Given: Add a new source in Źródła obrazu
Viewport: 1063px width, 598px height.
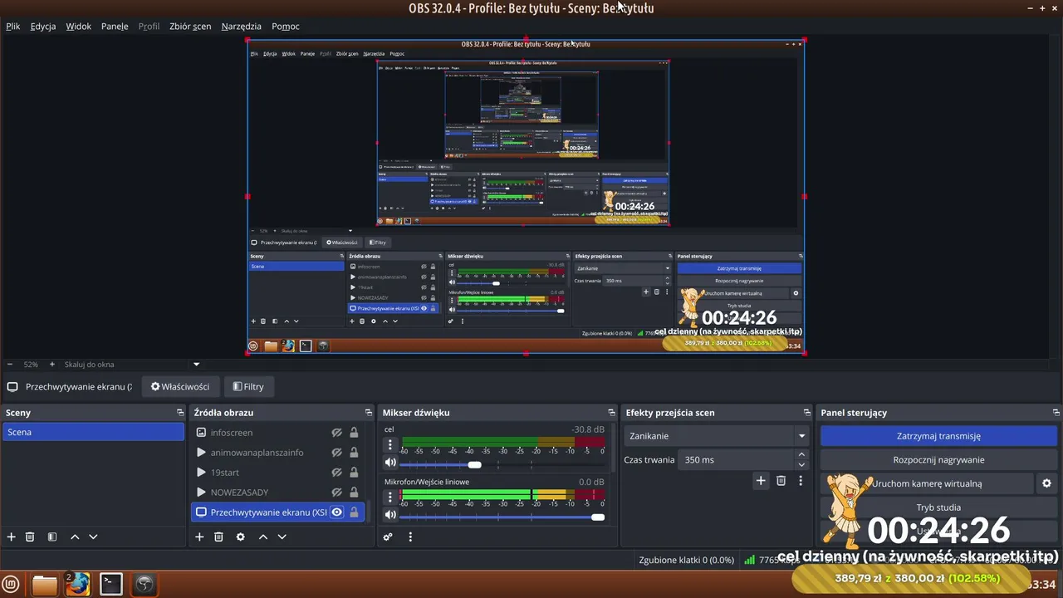Looking at the screenshot, I should [199, 537].
